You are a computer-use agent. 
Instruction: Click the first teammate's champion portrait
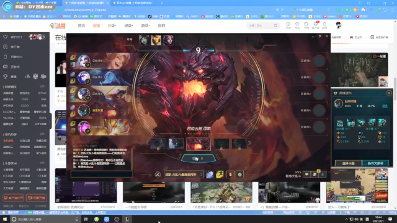tap(84, 61)
